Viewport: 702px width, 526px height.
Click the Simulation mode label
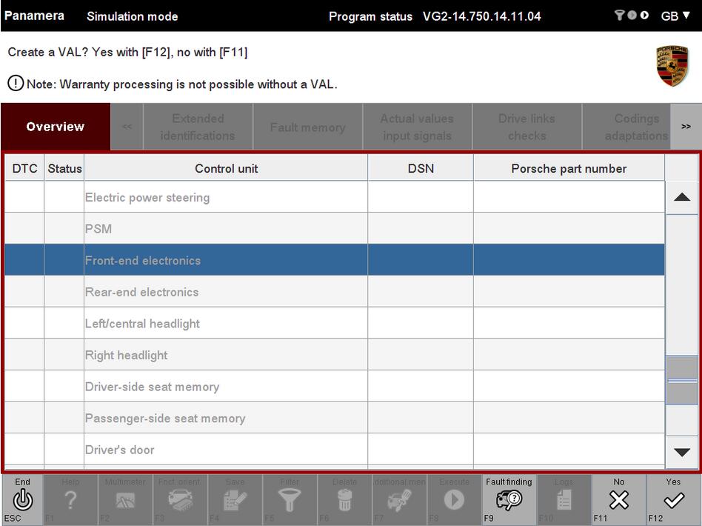point(132,16)
